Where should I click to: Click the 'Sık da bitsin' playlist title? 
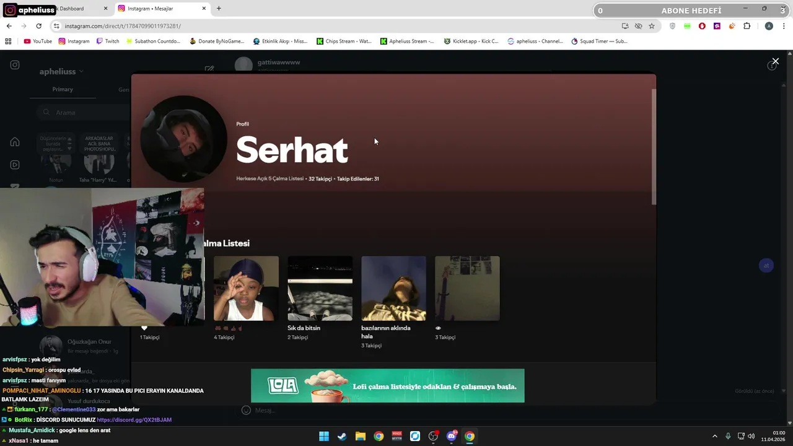click(x=304, y=328)
